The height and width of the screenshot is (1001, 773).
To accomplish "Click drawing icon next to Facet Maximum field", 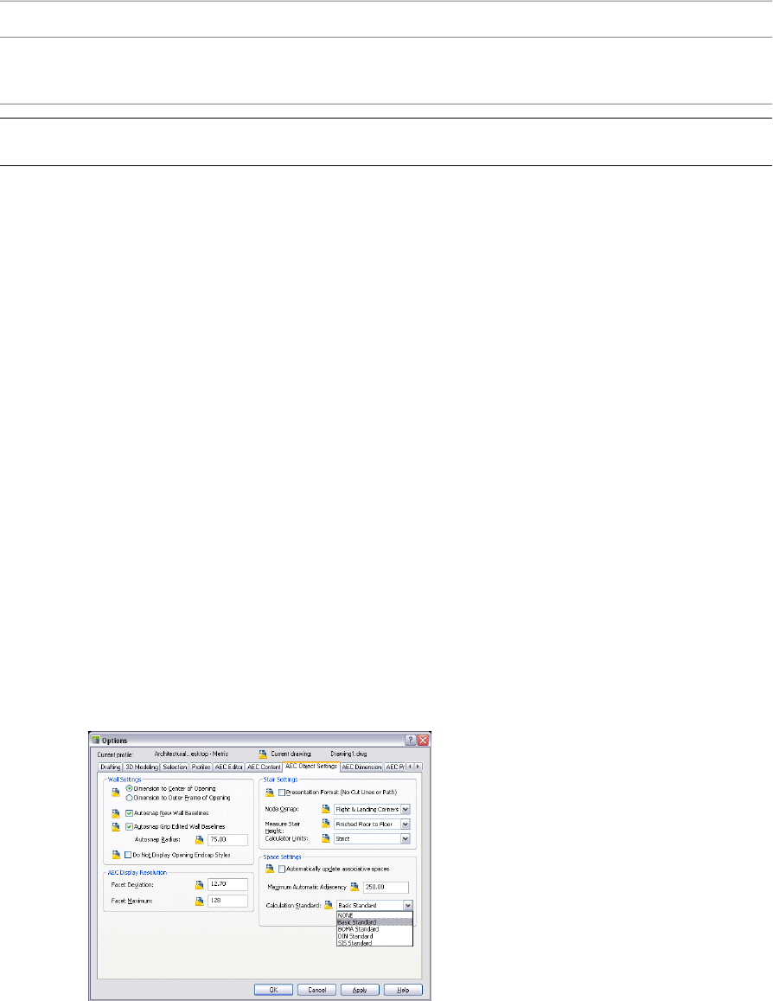I will pos(200,901).
